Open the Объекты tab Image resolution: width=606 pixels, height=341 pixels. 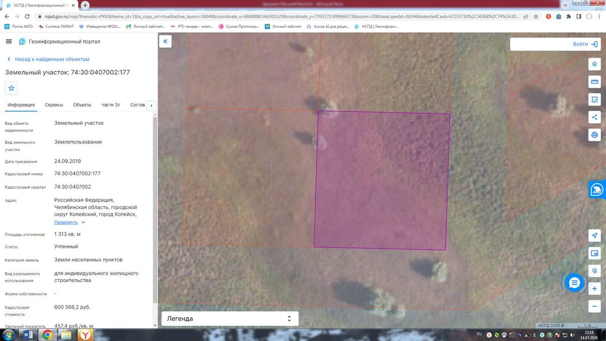82,105
